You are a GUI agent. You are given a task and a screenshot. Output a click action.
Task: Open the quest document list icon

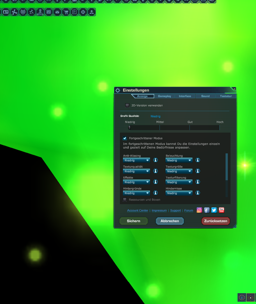75,12
